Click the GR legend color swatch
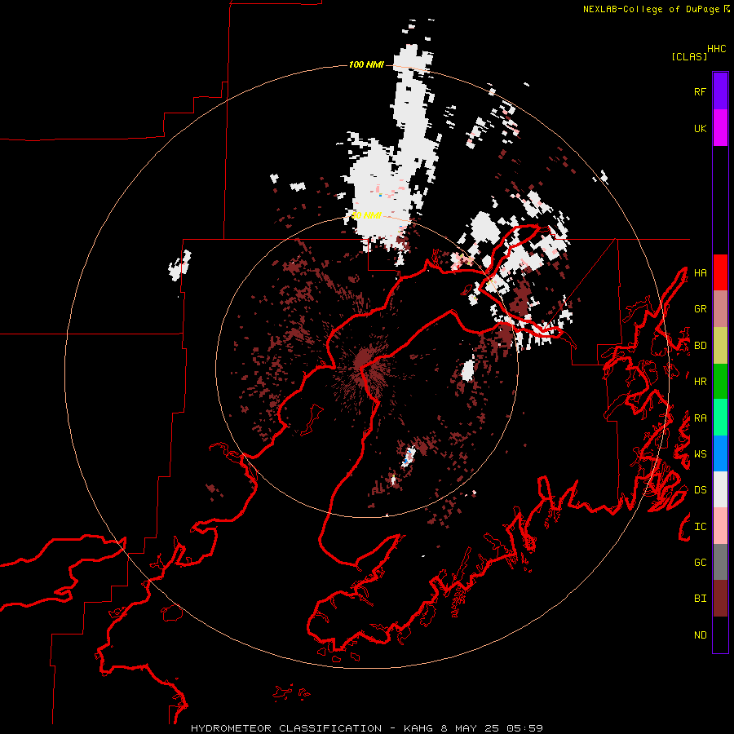734x734 pixels. [720, 309]
